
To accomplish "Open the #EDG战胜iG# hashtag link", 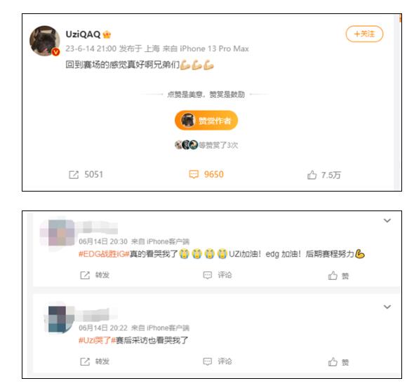I will [x=104, y=254].
